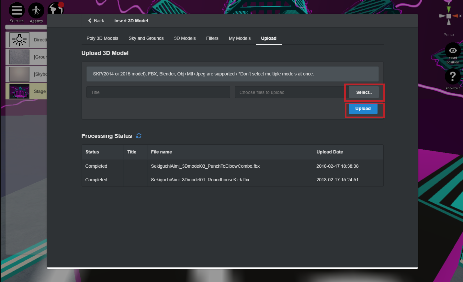Click the PunchToElbowCombo.fbx file name
The image size is (463, 282).
[x=205, y=166]
